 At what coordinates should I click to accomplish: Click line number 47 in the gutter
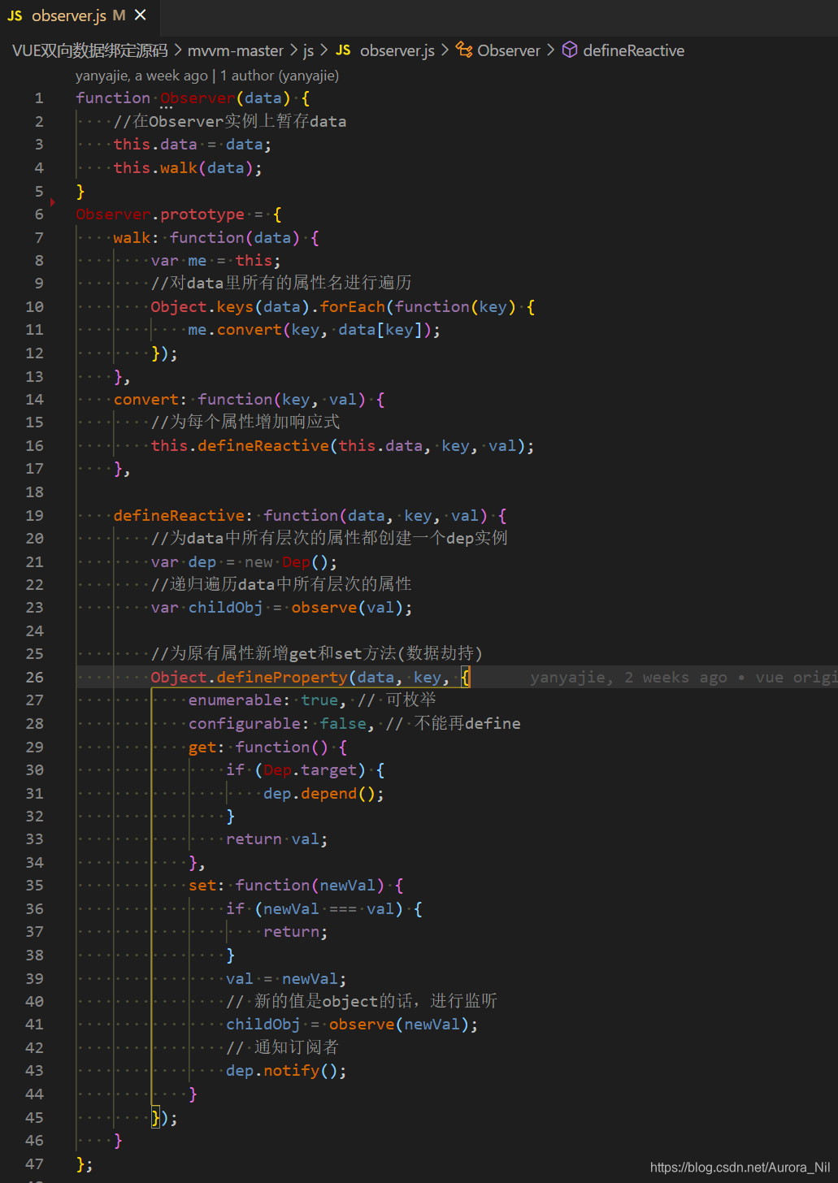pos(34,1163)
